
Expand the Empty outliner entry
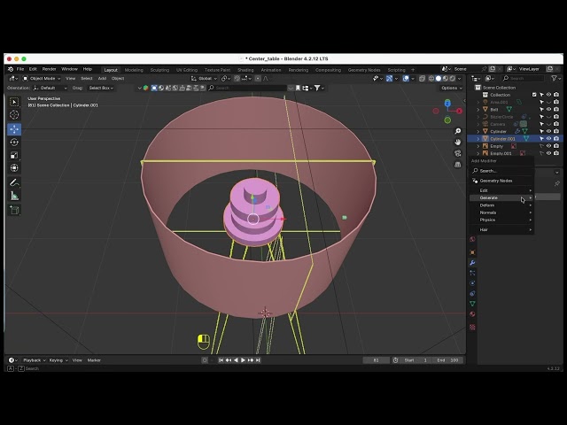click(x=478, y=146)
